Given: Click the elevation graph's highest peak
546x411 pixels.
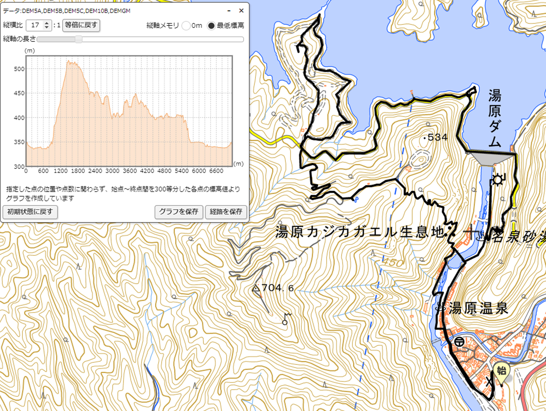Looking at the screenshot, I should (68, 61).
